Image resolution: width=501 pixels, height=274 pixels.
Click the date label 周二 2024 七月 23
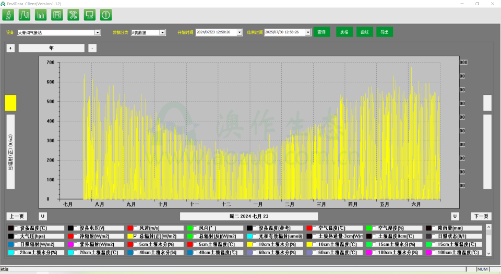tap(249, 216)
